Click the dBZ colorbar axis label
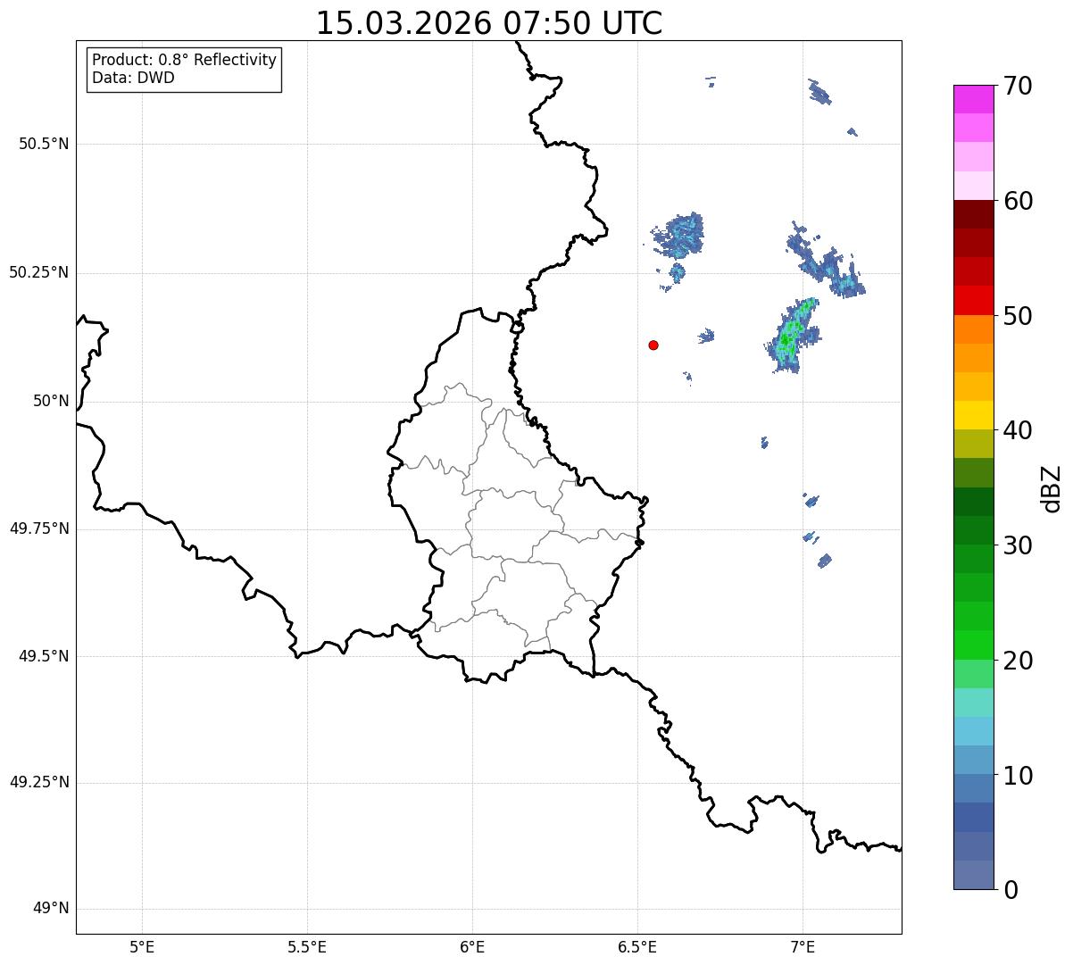The height and width of the screenshot is (965, 1073). tap(1052, 488)
